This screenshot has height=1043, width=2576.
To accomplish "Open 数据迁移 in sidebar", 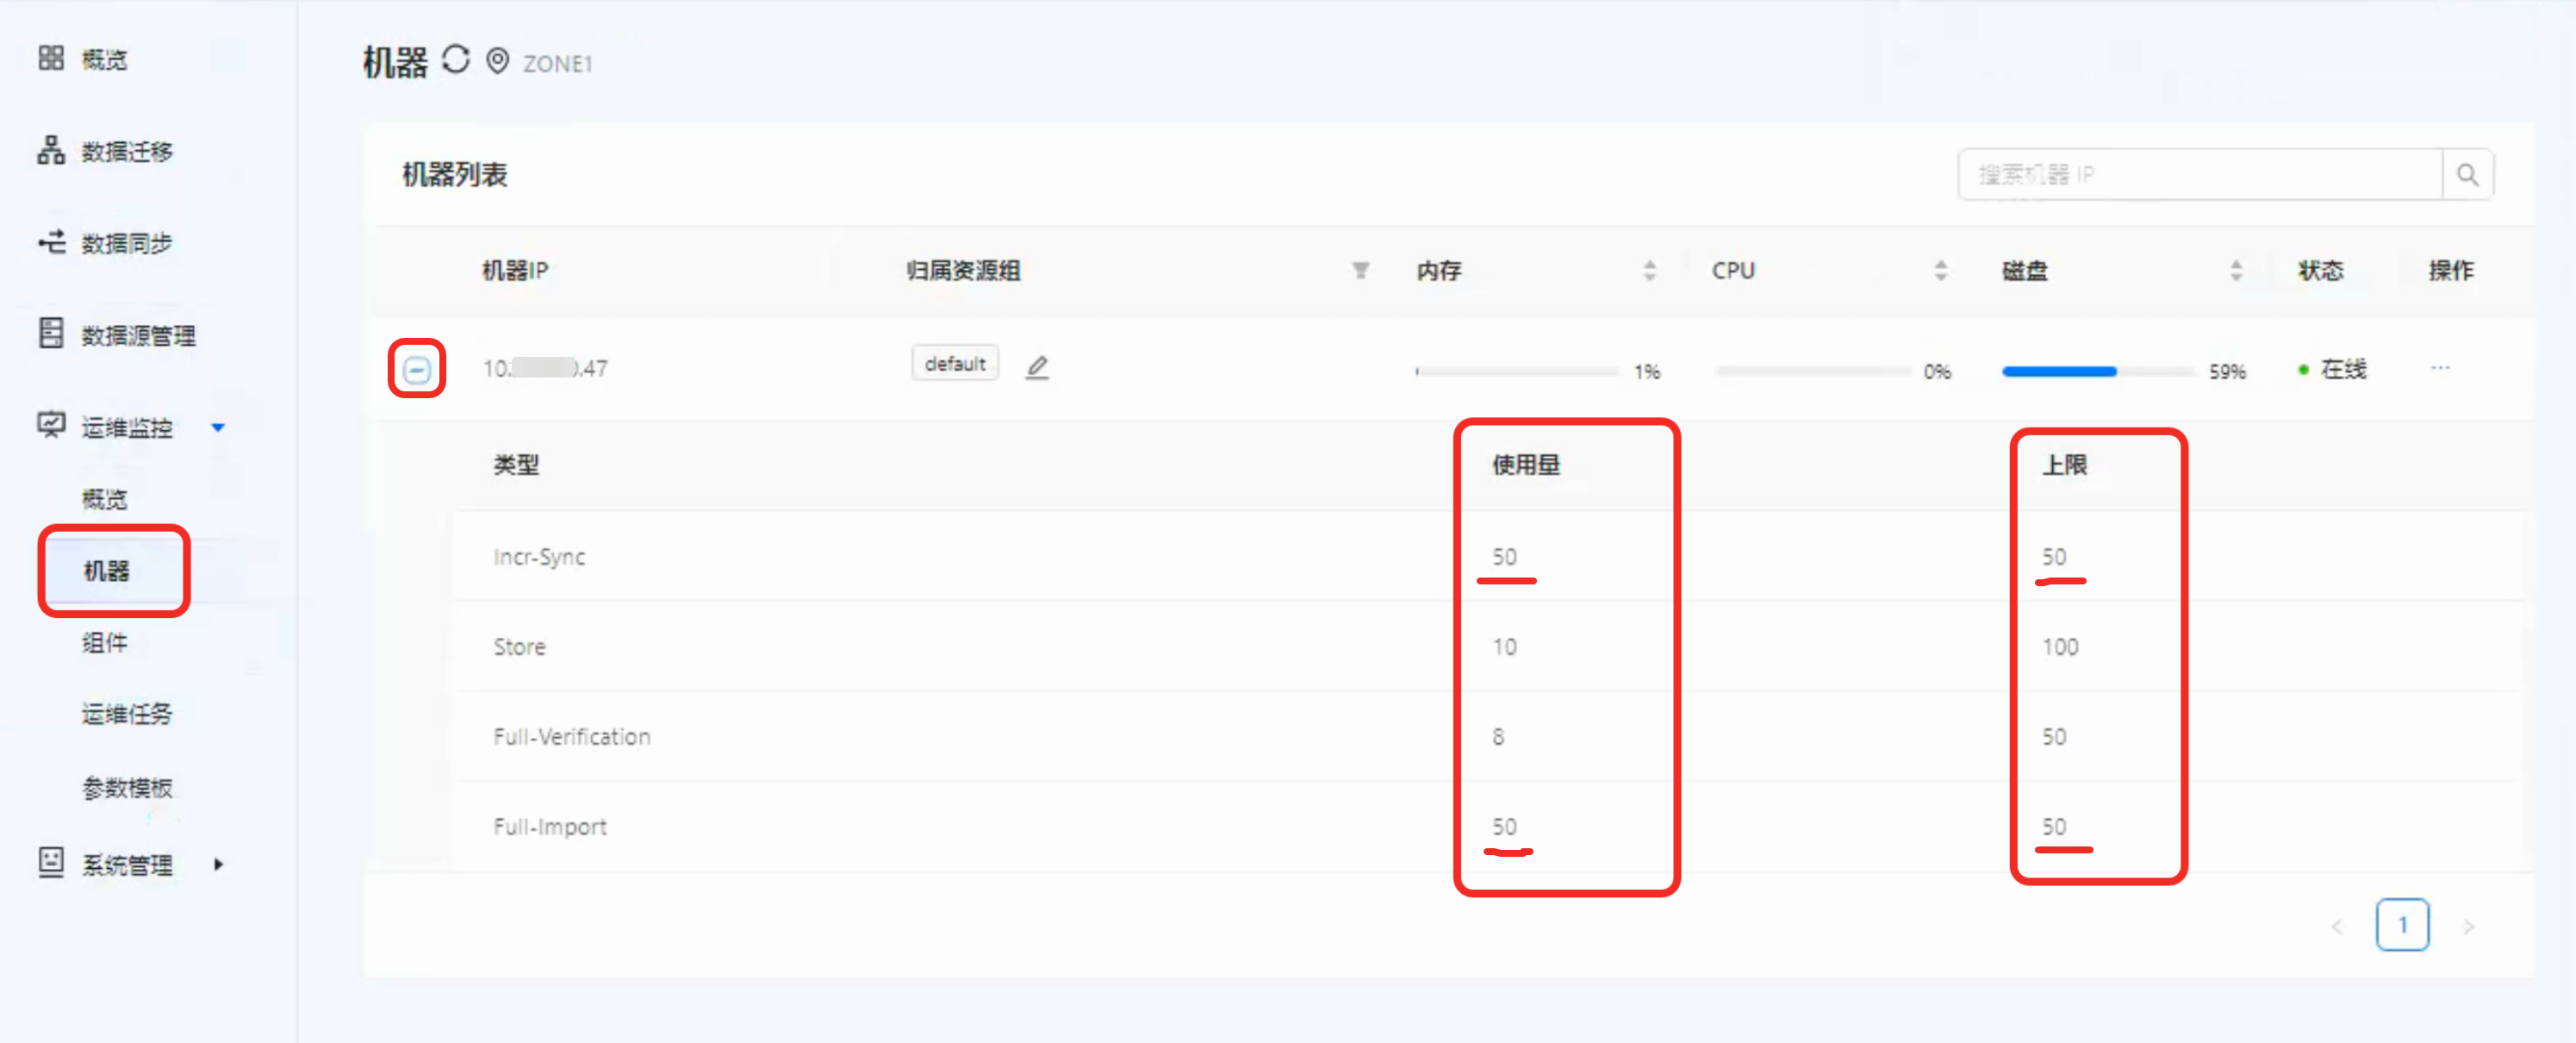I will [127, 151].
